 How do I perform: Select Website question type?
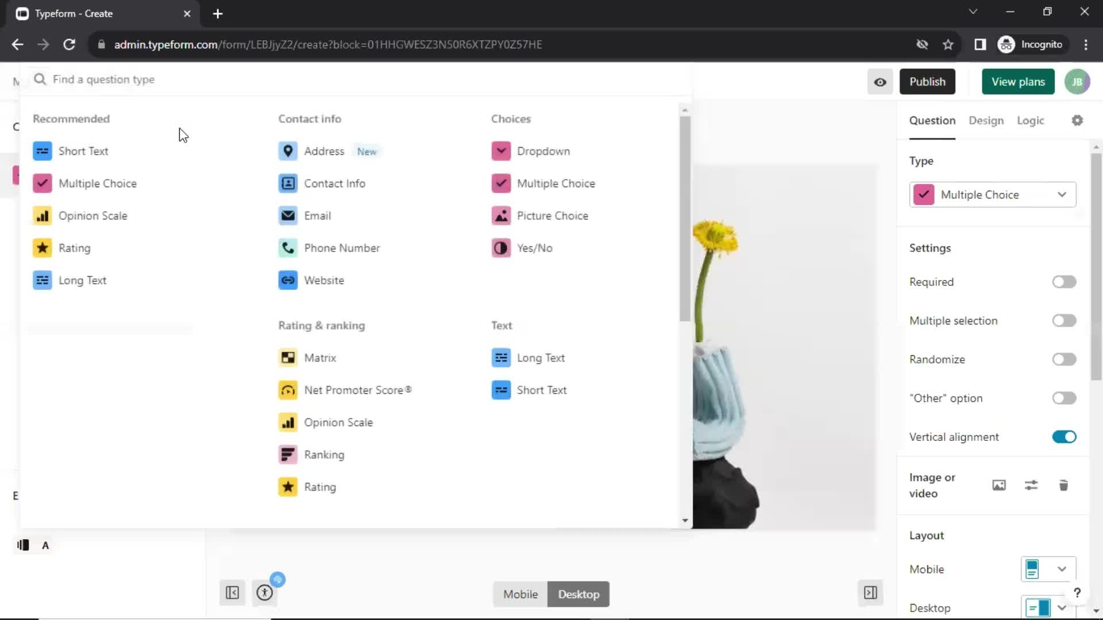tap(311, 280)
